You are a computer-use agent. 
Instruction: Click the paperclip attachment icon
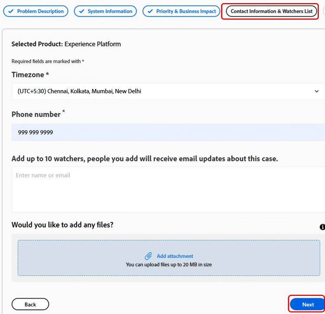(148, 256)
